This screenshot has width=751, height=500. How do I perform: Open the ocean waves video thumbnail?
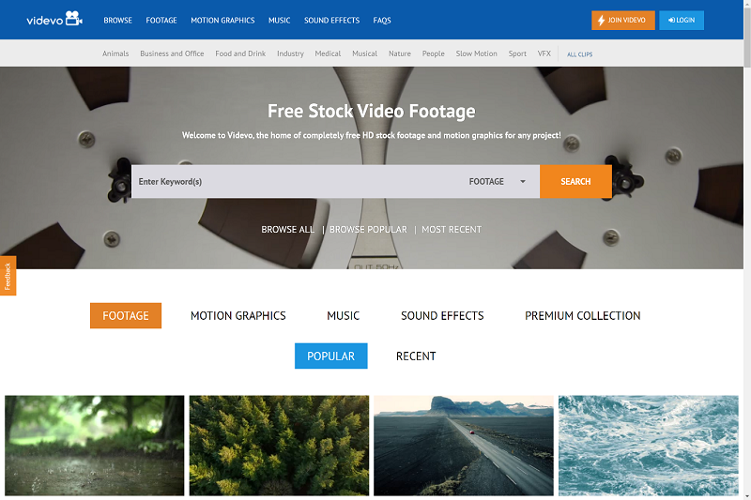pyautogui.click(x=649, y=446)
